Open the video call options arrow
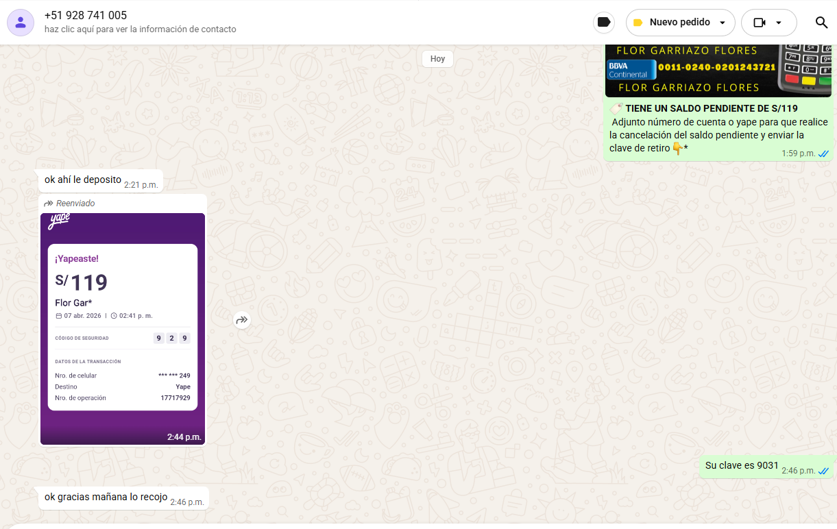 pyautogui.click(x=779, y=23)
